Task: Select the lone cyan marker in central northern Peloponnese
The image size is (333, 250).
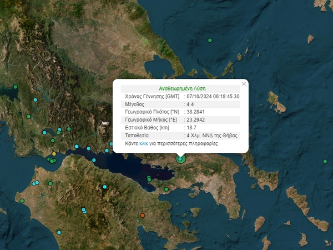Action: 104,187
